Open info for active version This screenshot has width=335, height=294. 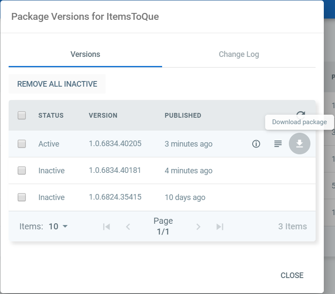click(256, 144)
